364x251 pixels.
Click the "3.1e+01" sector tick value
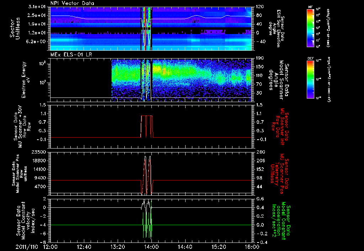coord(37,7)
